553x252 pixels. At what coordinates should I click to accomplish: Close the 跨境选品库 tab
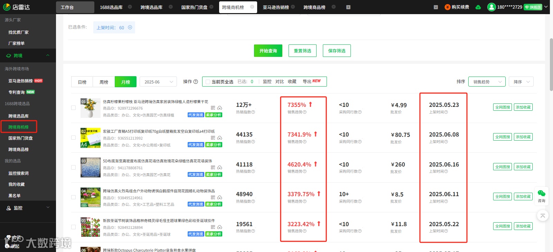click(x=170, y=7)
